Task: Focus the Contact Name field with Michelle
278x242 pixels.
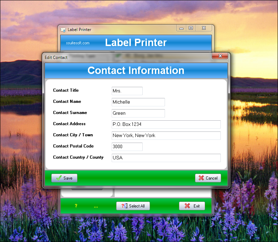Action: pos(138,102)
